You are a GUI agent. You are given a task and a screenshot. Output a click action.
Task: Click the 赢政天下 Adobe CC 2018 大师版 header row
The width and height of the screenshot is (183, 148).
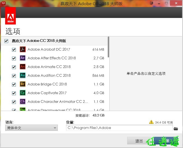pyautogui.click(x=54, y=41)
